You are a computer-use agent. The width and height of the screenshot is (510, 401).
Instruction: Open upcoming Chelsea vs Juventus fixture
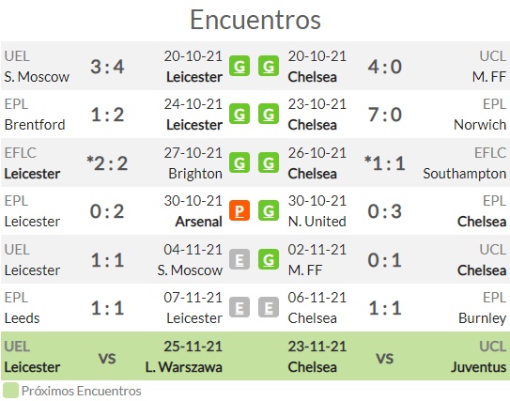396,357
